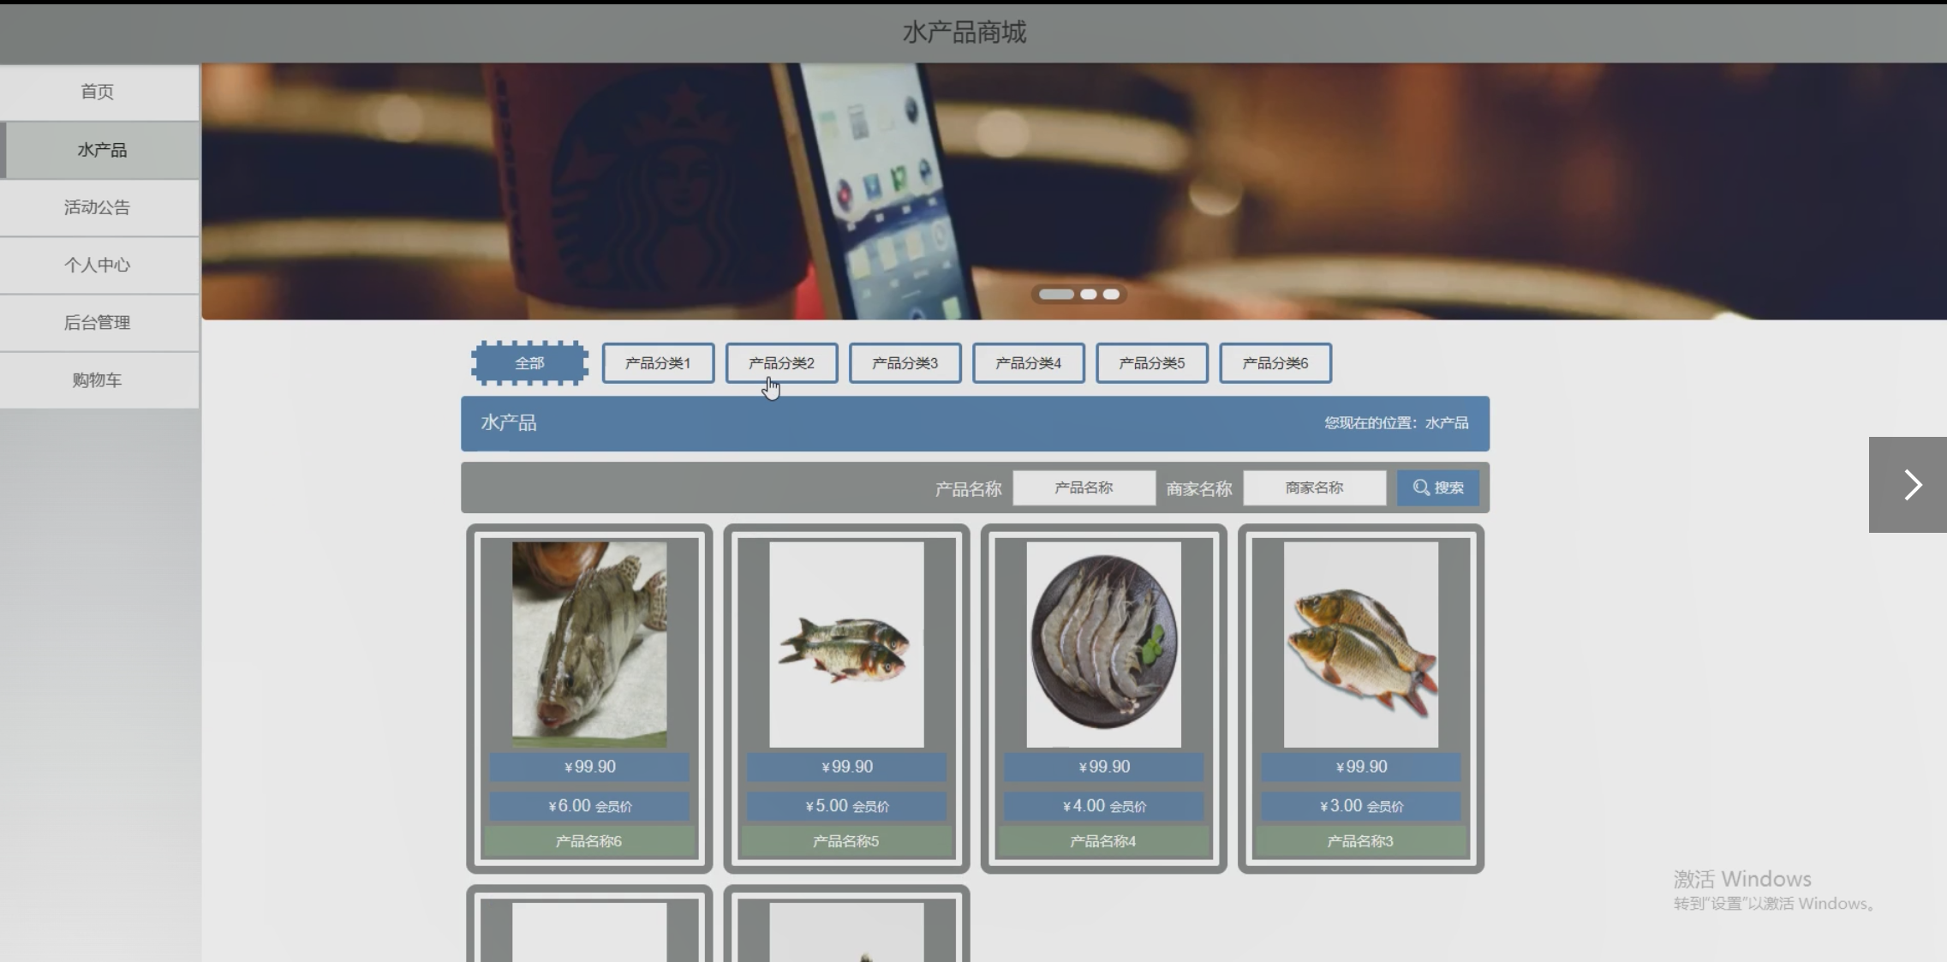Open the 产品名称4 shrimp plate photo
The width and height of the screenshot is (1947, 962).
coord(1103,644)
